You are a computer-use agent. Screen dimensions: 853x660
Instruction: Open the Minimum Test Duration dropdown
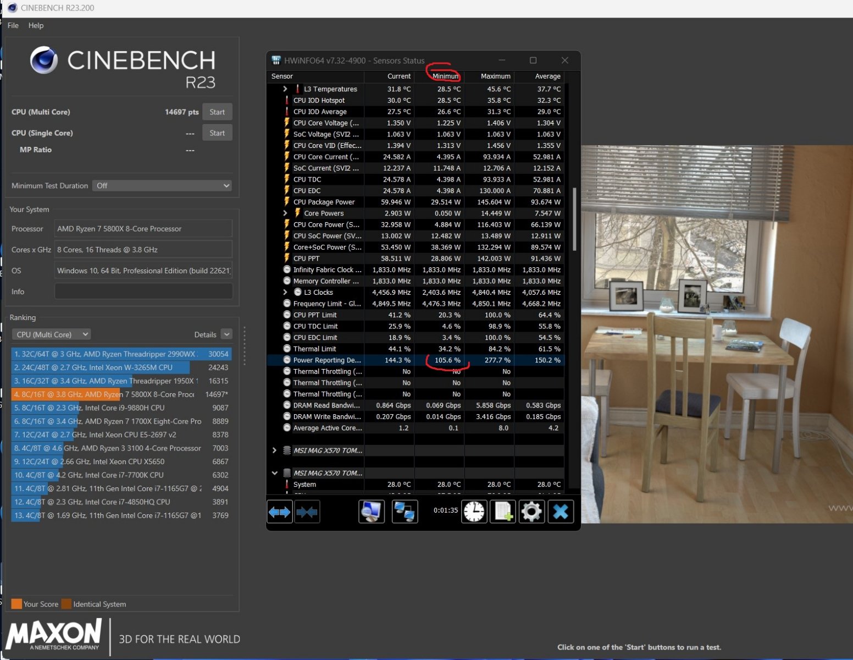(x=162, y=186)
